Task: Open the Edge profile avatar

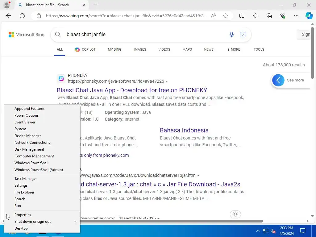Action: (x=7, y=5)
